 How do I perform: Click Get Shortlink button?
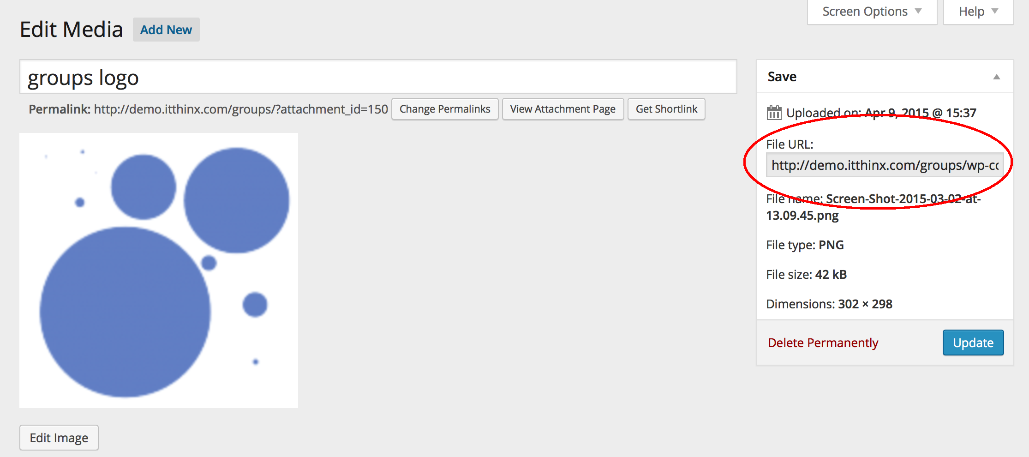666,109
